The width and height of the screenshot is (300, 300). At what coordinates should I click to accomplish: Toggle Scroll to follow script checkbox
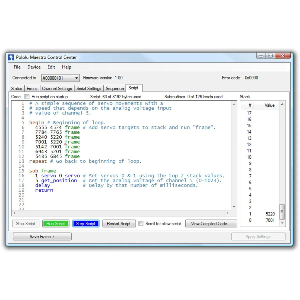(x=141, y=223)
